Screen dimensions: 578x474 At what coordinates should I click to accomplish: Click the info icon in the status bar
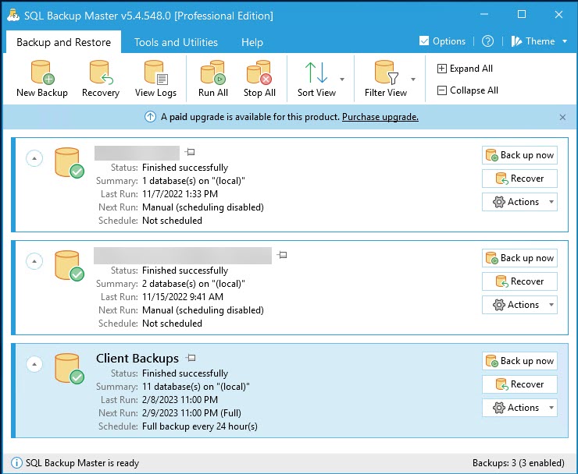[16, 462]
